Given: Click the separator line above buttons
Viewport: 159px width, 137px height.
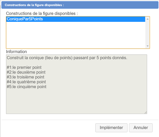Looking at the screenshot, I should pos(80,120).
